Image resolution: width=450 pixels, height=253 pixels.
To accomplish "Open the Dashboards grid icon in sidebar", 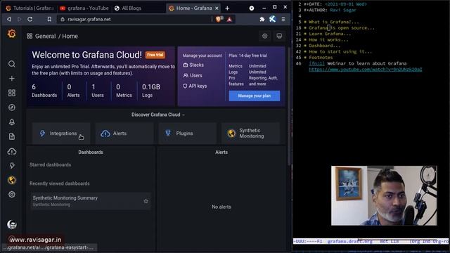I will [x=12, y=93].
